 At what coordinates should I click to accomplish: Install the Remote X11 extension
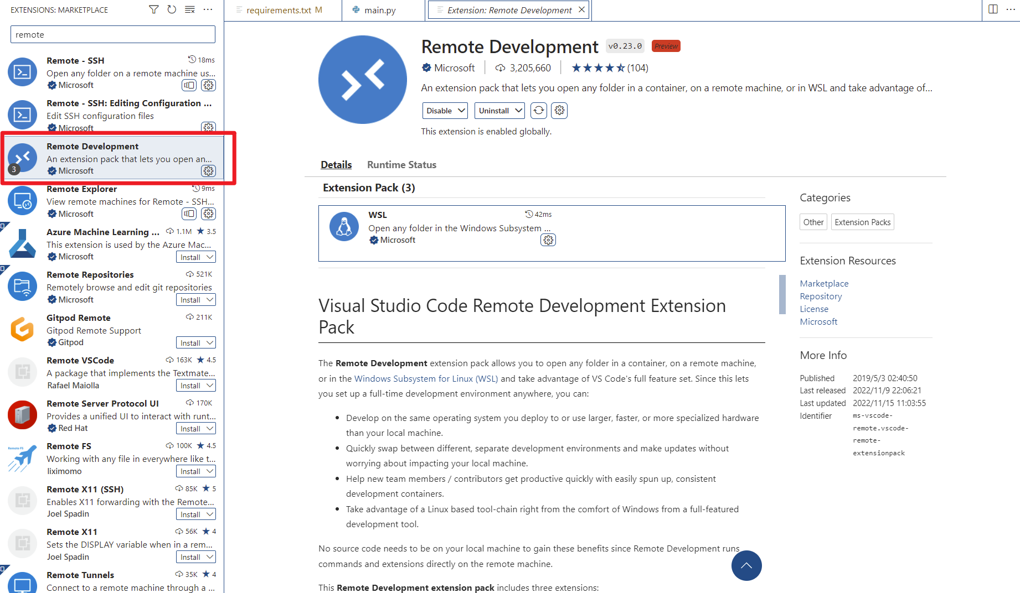point(190,557)
